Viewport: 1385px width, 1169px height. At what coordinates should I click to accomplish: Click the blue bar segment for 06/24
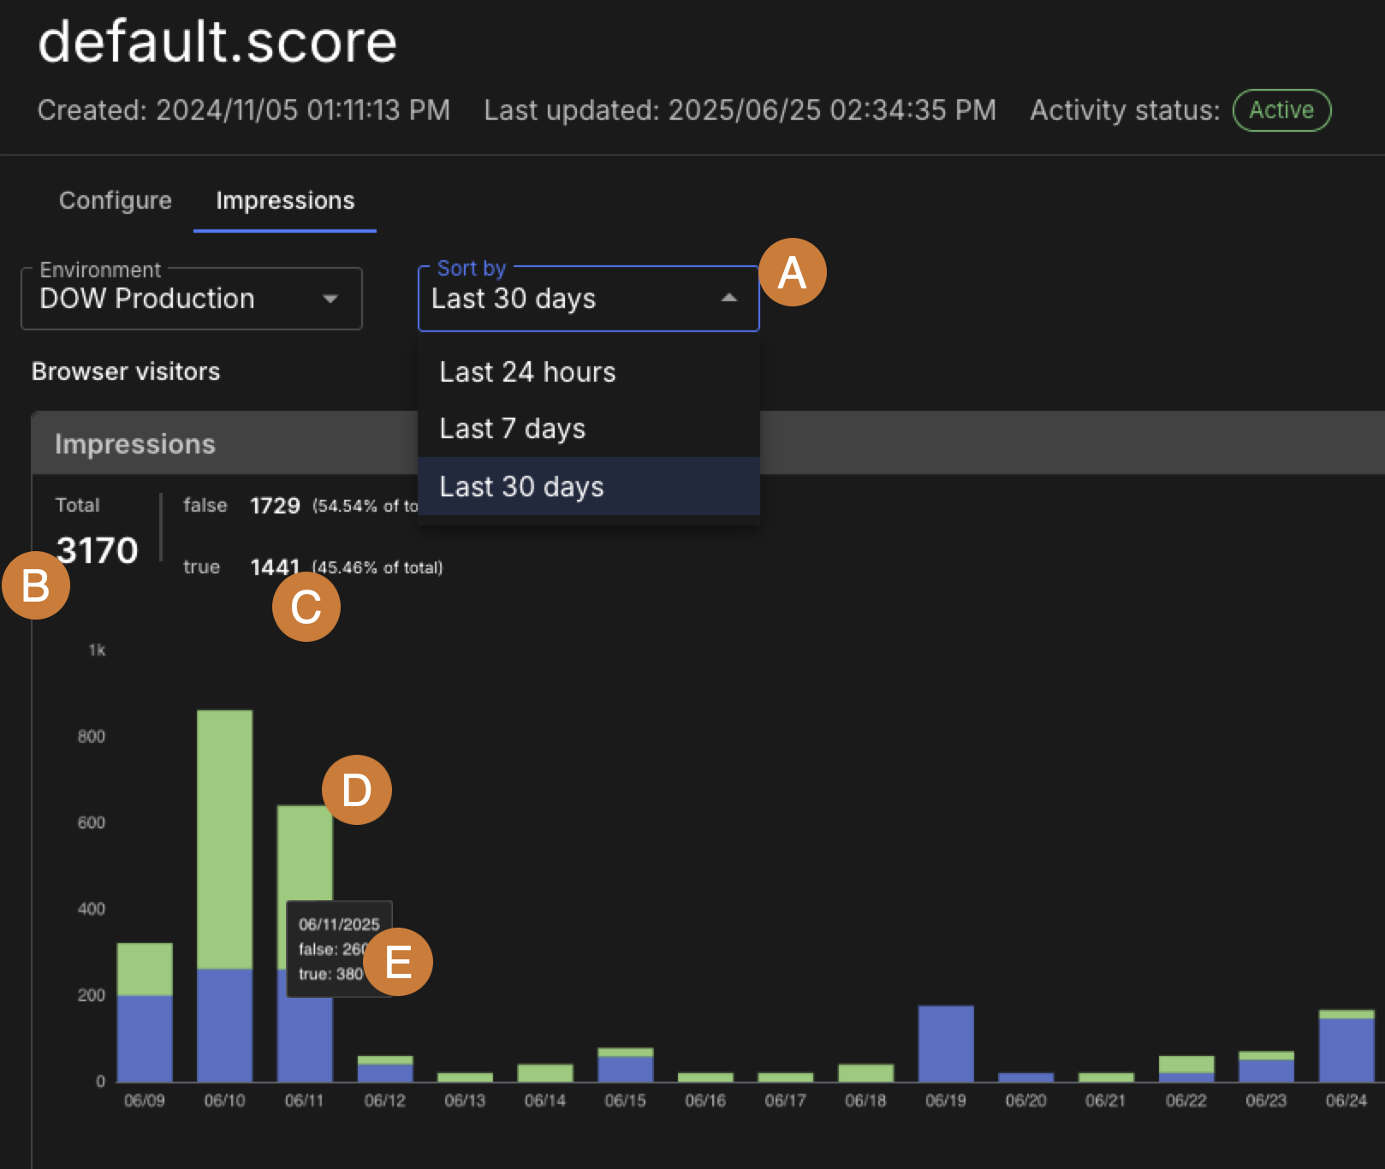tap(1346, 1049)
